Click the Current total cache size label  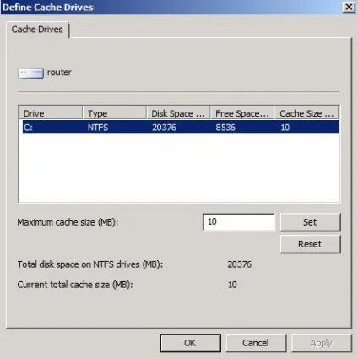75,285
